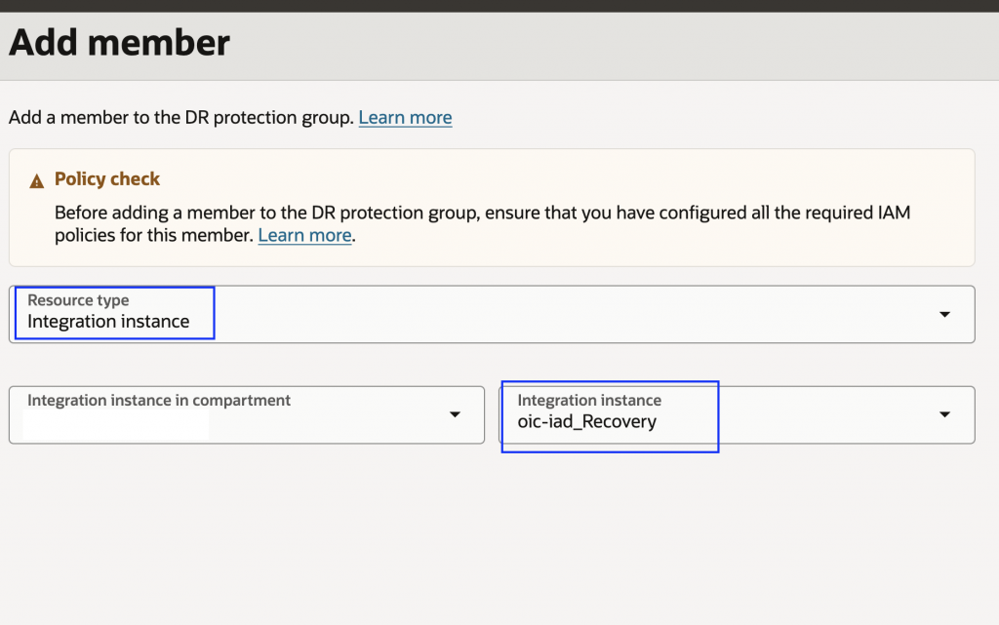Follow Learn more link inside Policy check notice
This screenshot has width=999, height=625.
(304, 236)
